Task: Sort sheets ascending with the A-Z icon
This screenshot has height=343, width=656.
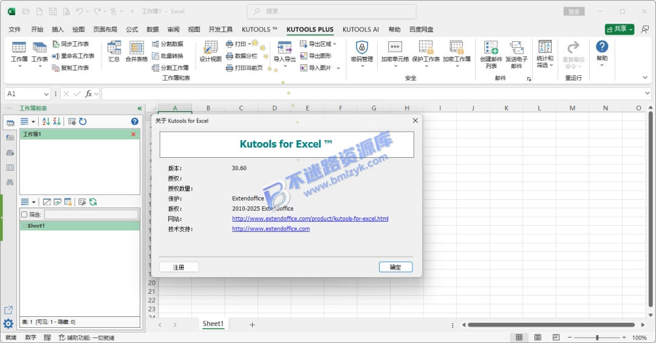Action: coord(46,121)
